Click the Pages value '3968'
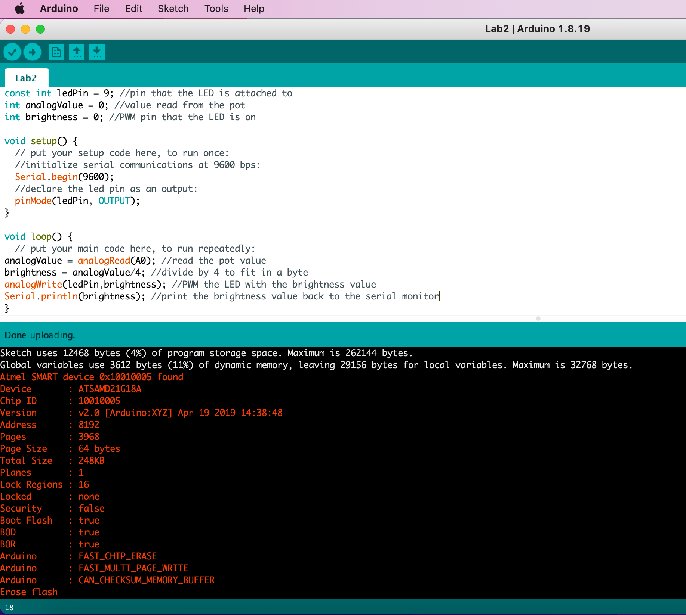Image resolution: width=686 pixels, height=615 pixels. click(89, 437)
